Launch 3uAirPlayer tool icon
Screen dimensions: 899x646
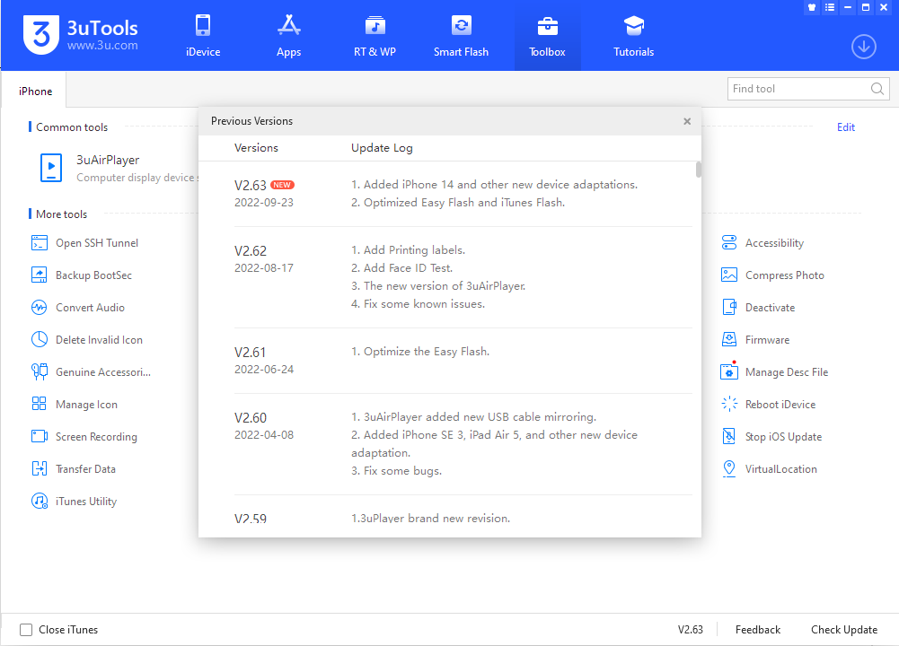point(51,168)
